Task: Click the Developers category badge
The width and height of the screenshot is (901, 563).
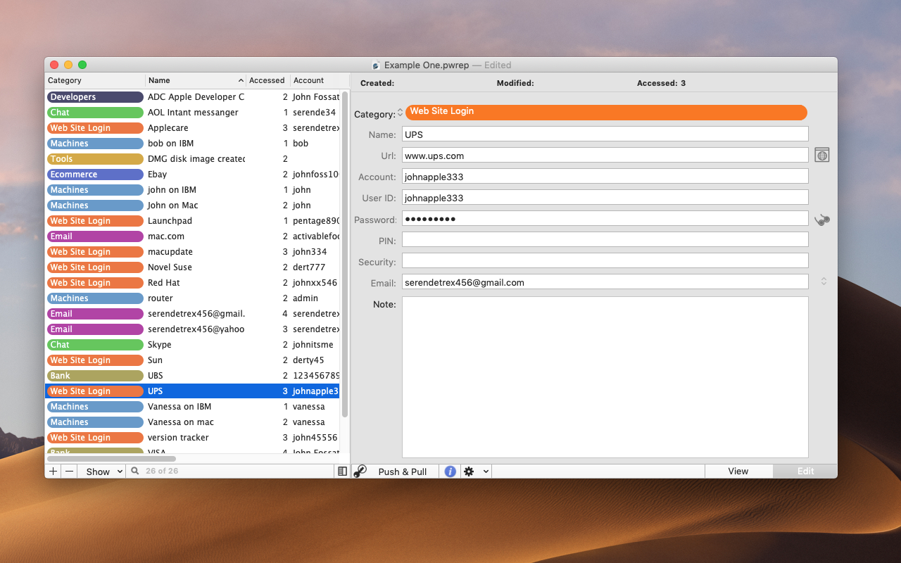Action: 95,97
